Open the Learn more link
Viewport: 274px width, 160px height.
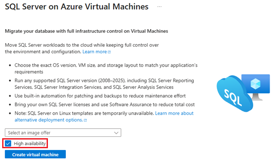point(96,52)
